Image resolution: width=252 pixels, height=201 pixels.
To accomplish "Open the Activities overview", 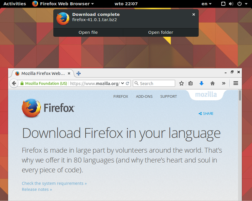I will (x=15, y=4).
